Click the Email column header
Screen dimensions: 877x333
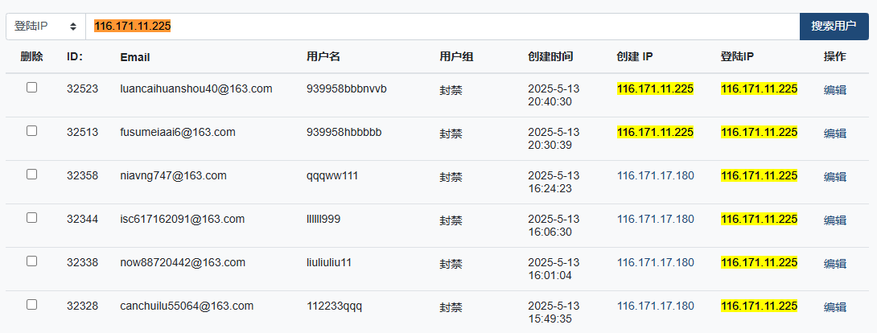click(x=135, y=57)
